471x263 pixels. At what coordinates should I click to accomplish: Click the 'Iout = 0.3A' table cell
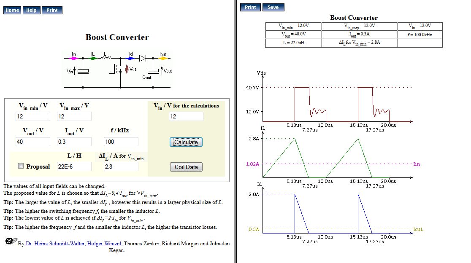(360, 34)
